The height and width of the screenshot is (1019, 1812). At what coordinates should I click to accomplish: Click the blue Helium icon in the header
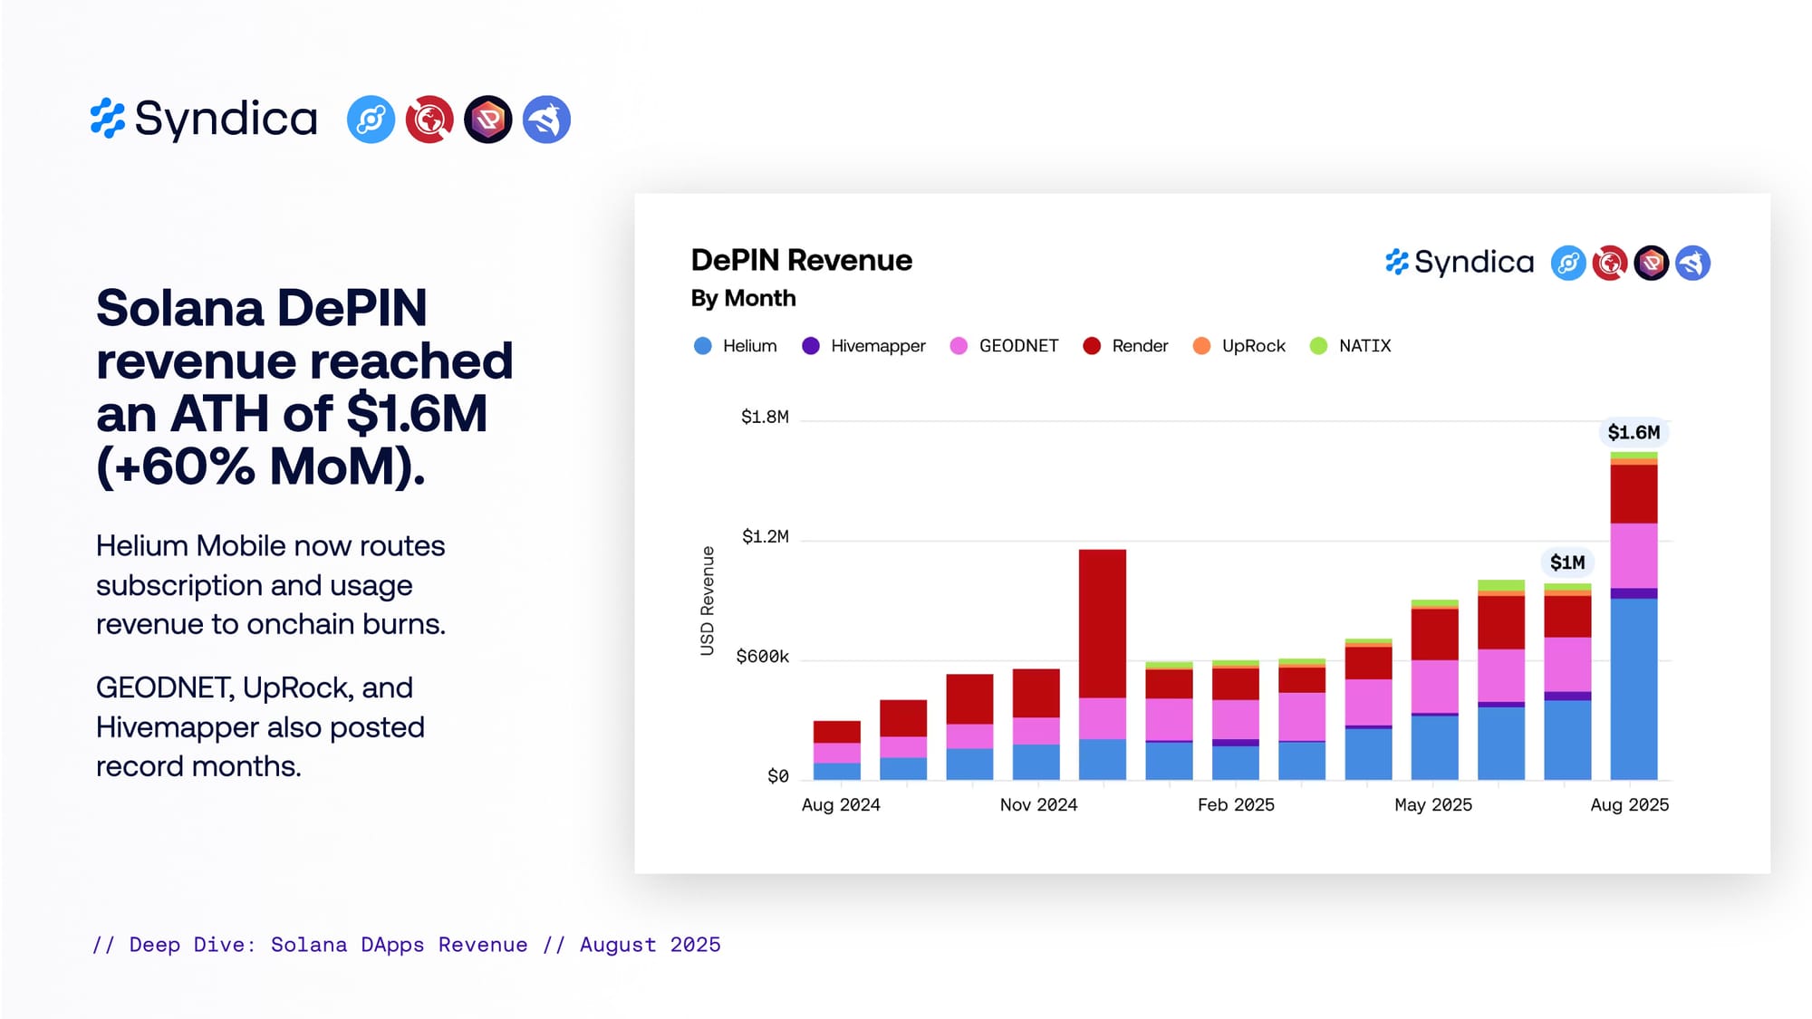(x=371, y=120)
